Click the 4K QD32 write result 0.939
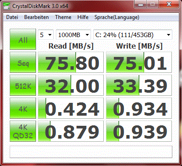 [139, 131]
